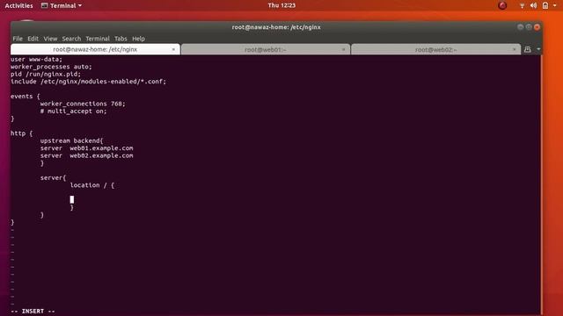Open the network status icon

coord(522,6)
